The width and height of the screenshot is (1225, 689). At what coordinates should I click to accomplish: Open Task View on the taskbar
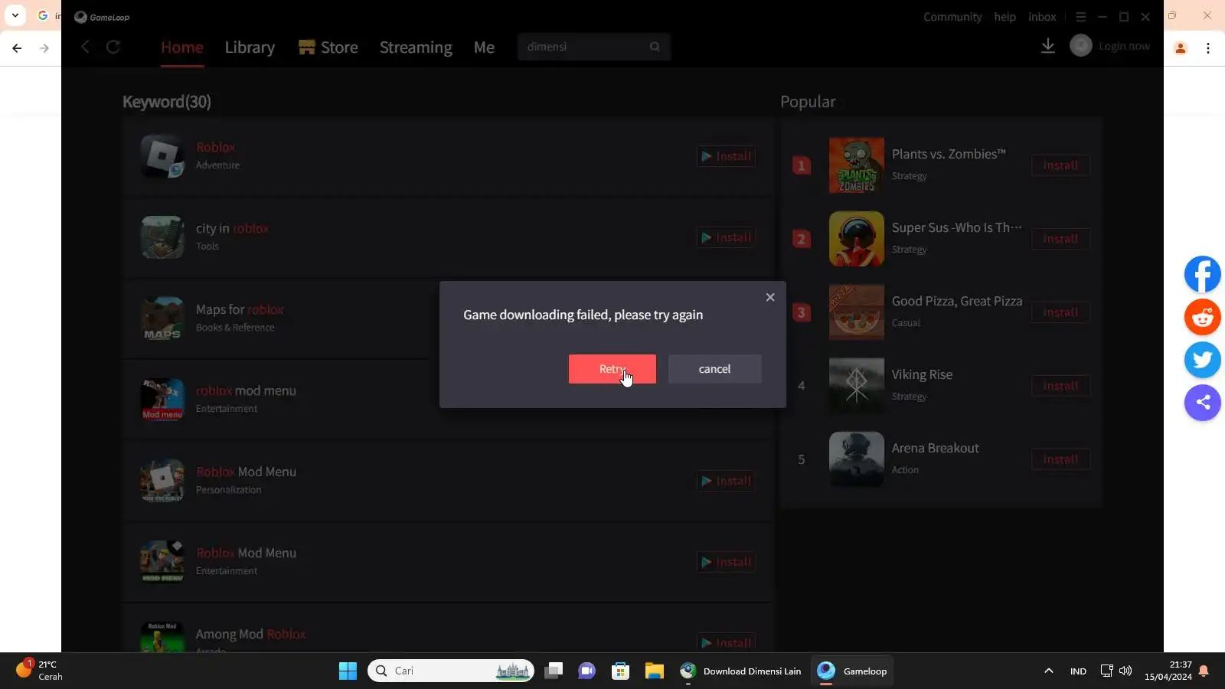click(x=554, y=671)
